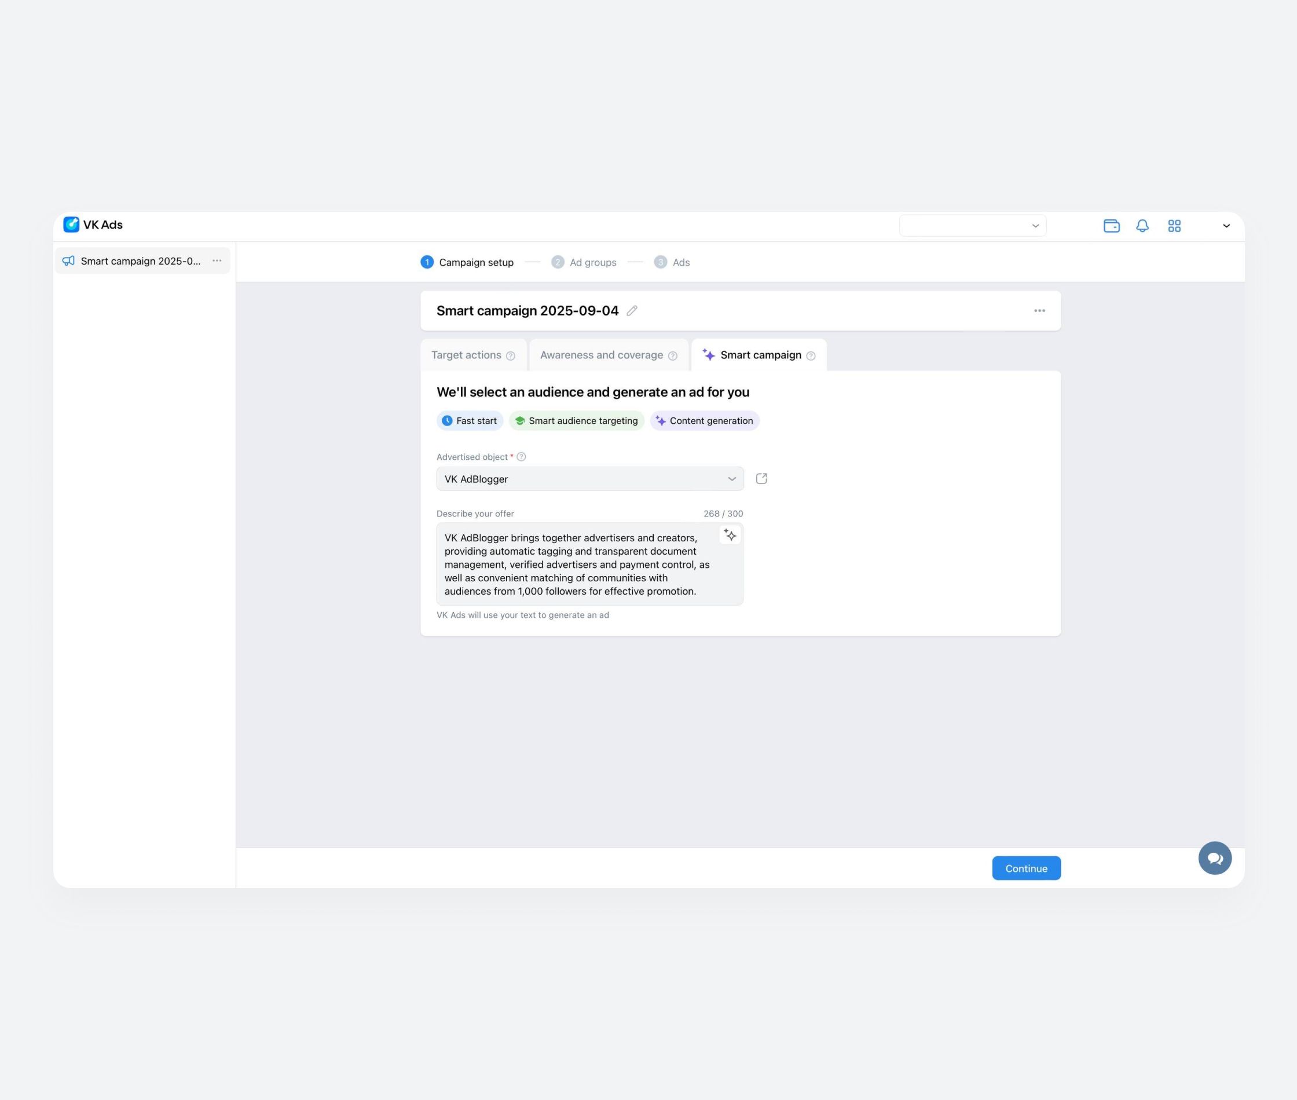Open notifications via the bell icon

(1143, 226)
